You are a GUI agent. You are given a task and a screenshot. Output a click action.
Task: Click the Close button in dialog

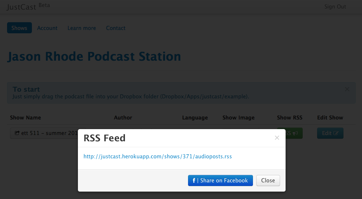268,181
